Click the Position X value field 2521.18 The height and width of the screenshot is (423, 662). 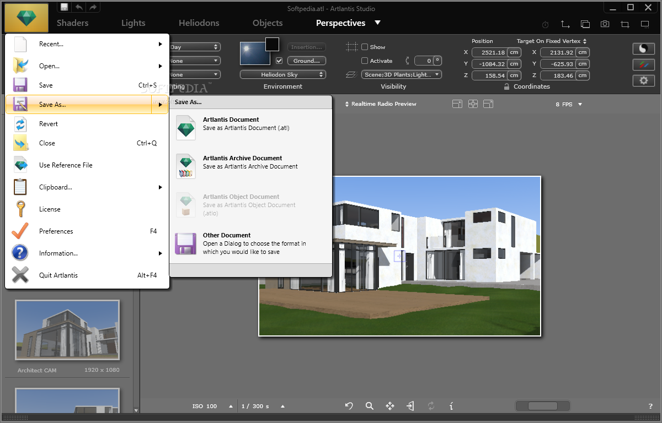(489, 52)
